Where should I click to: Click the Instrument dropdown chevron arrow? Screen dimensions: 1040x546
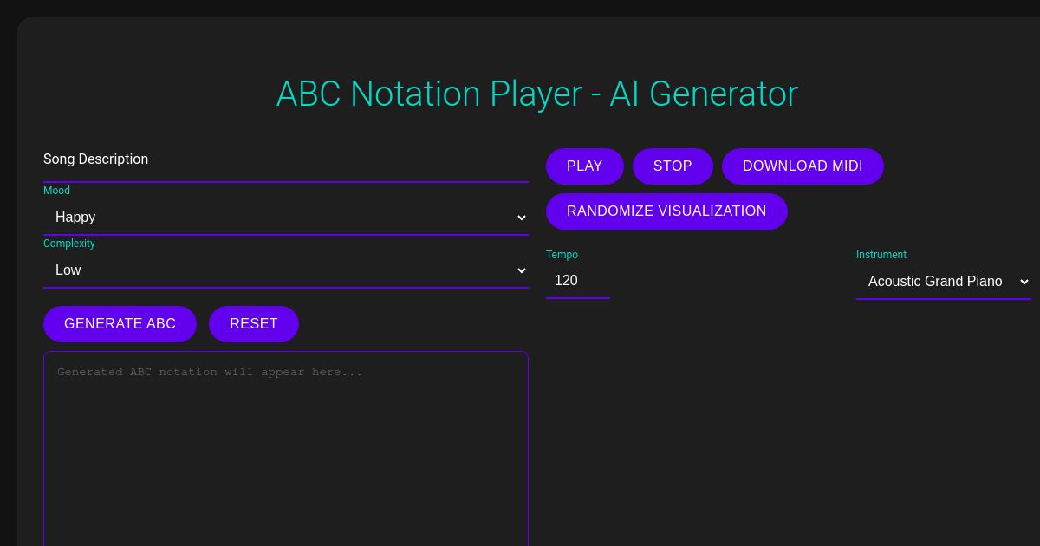click(1024, 282)
